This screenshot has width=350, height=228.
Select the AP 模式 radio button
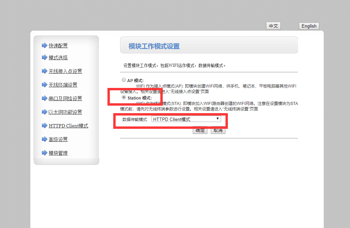pyautogui.click(x=124, y=80)
